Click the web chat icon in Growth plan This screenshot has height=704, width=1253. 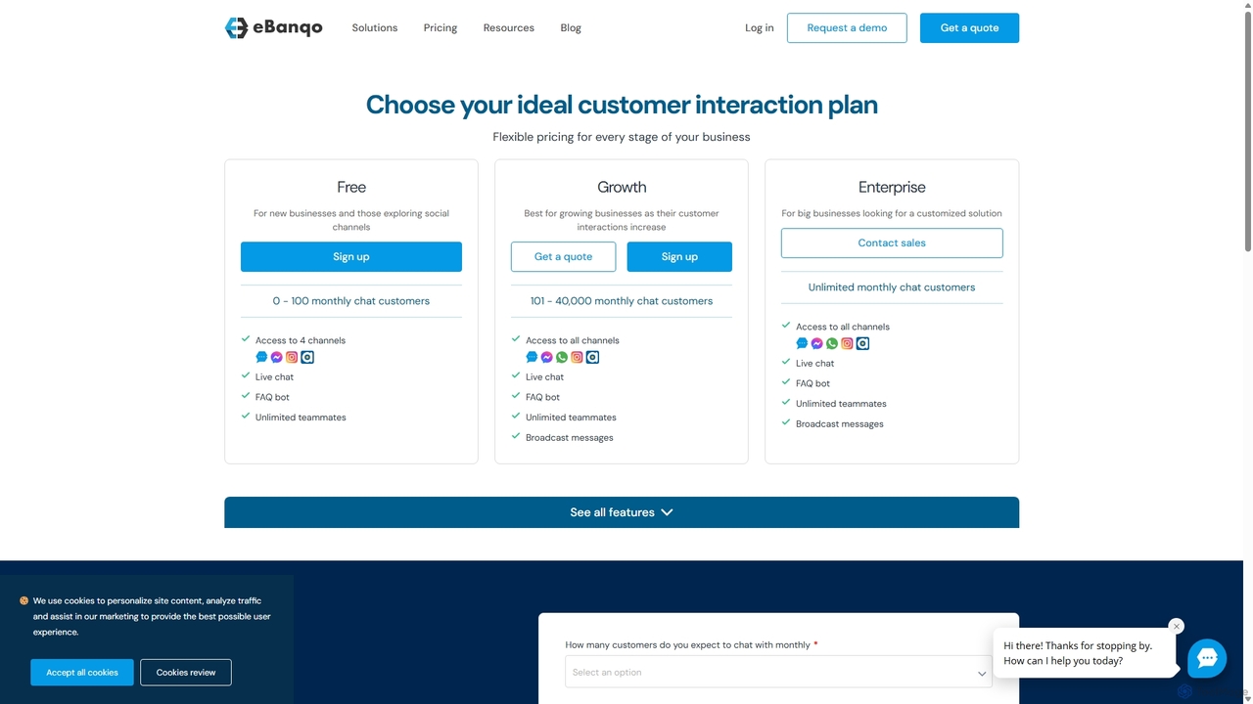click(532, 357)
